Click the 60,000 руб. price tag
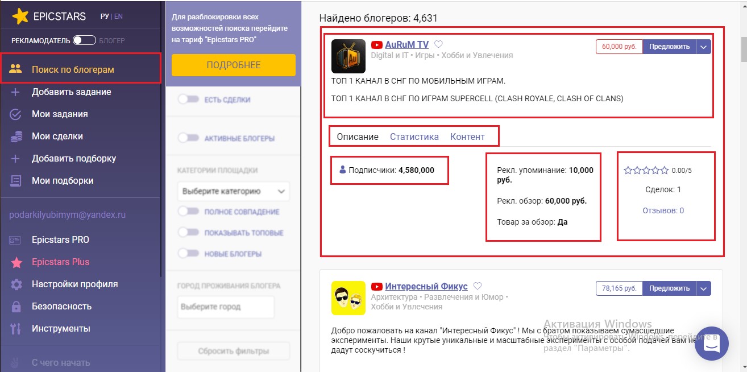 click(620, 47)
